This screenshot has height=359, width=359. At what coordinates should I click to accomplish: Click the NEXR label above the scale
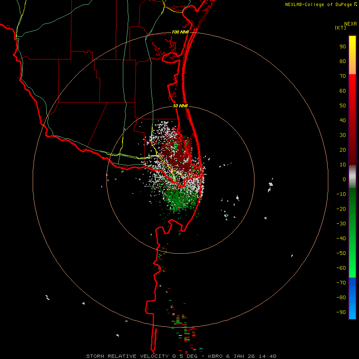(350, 24)
